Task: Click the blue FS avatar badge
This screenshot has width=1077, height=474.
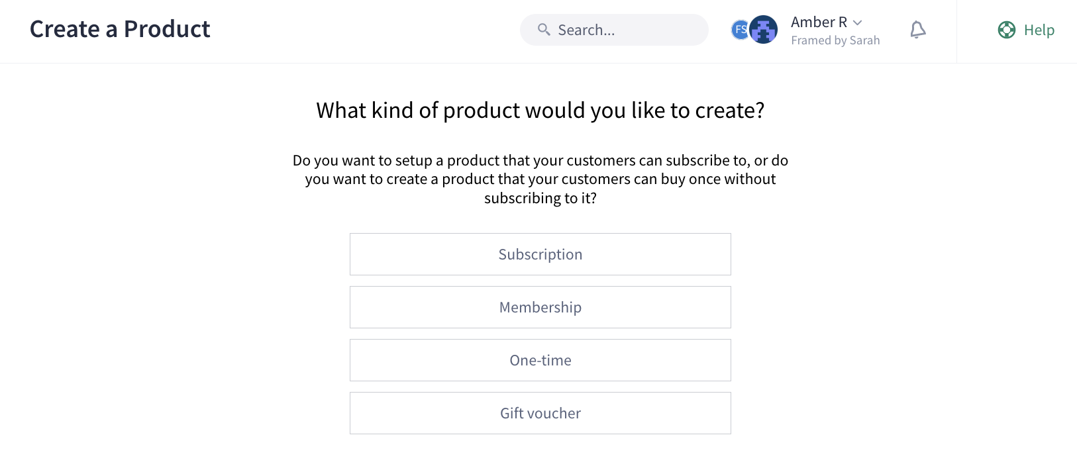Action: [740, 30]
